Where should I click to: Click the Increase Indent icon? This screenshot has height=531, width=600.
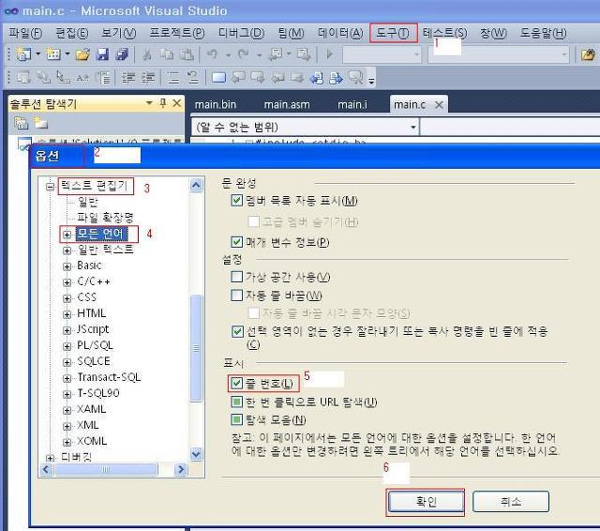tap(148, 78)
